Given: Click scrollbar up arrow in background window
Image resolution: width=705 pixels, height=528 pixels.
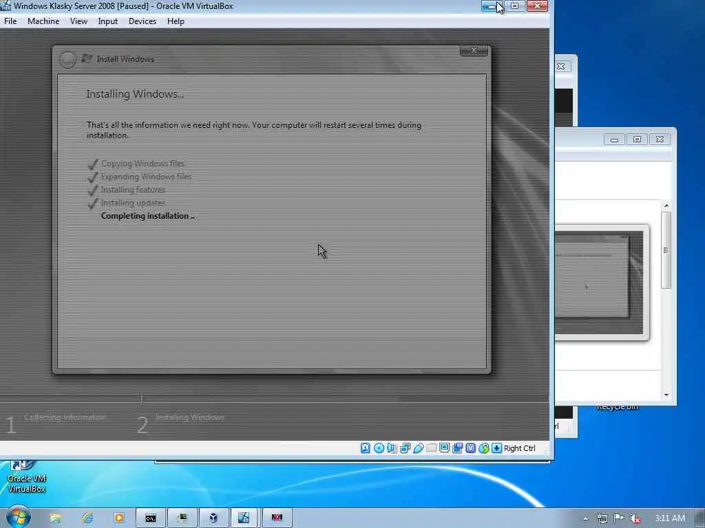Looking at the screenshot, I should 666,205.
